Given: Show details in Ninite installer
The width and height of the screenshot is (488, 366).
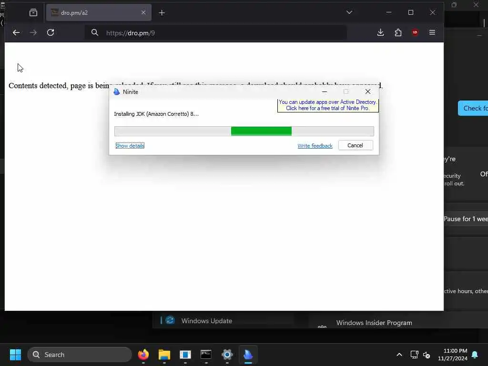Looking at the screenshot, I should pyautogui.click(x=130, y=146).
